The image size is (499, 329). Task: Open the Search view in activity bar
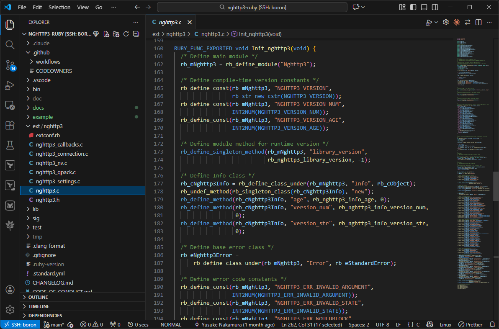[x=10, y=44]
